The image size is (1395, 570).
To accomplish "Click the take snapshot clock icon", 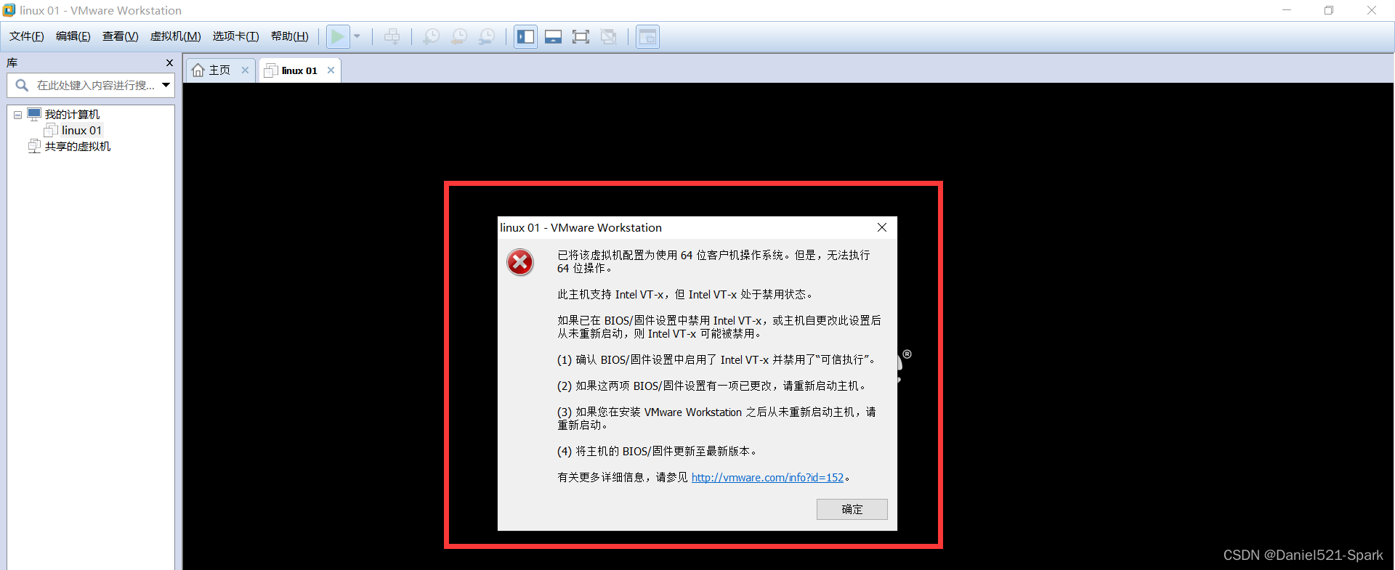I will coord(431,36).
